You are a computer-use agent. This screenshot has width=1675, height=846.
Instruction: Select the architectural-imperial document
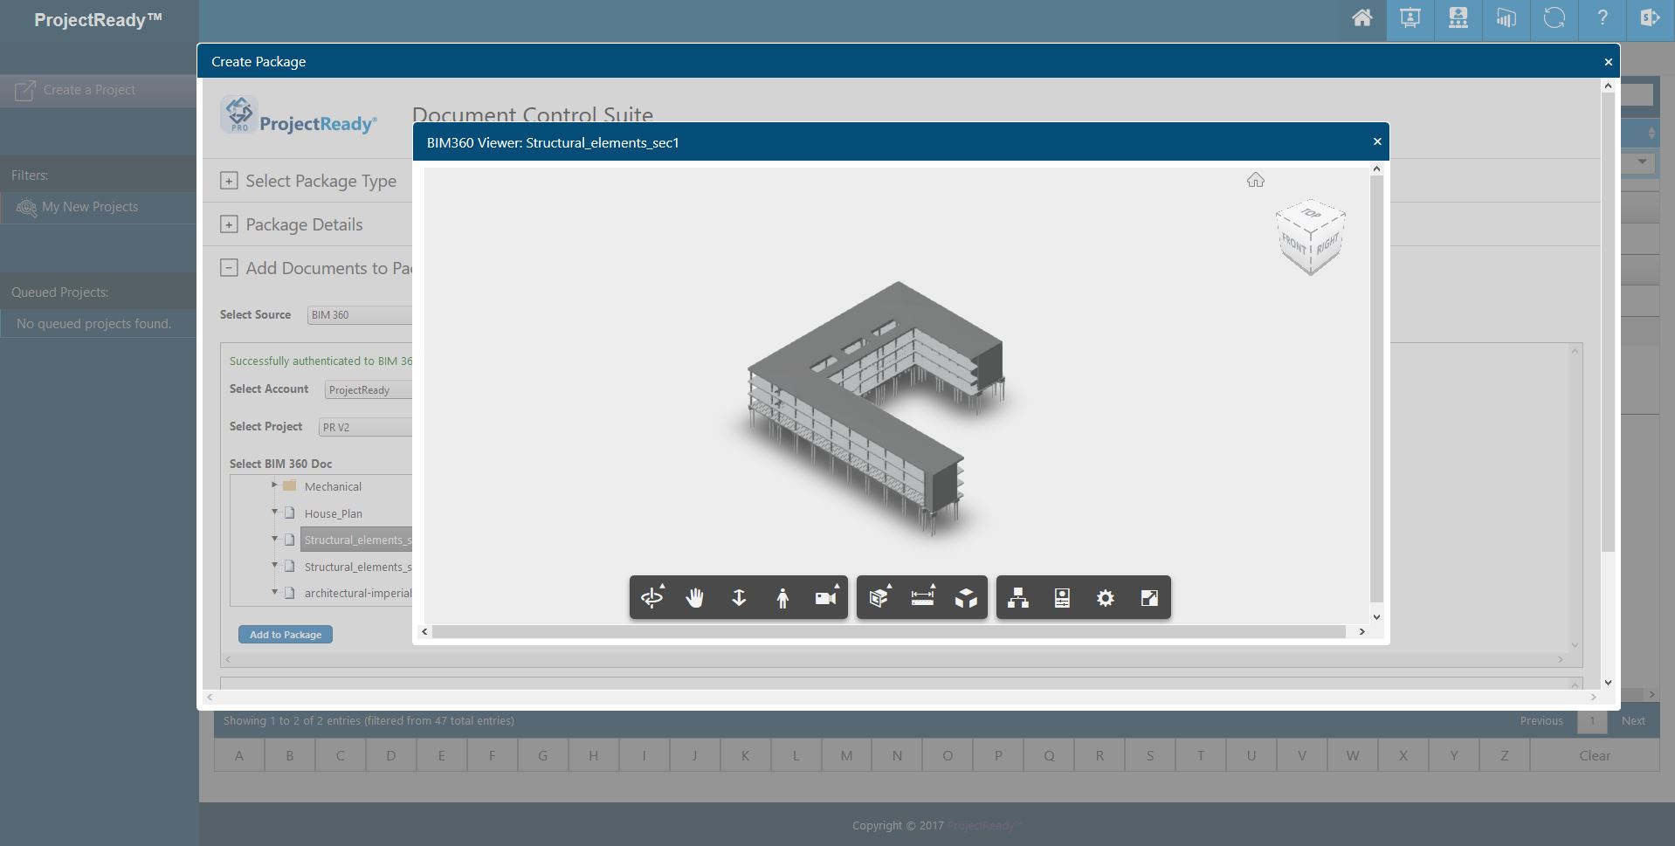point(358,594)
